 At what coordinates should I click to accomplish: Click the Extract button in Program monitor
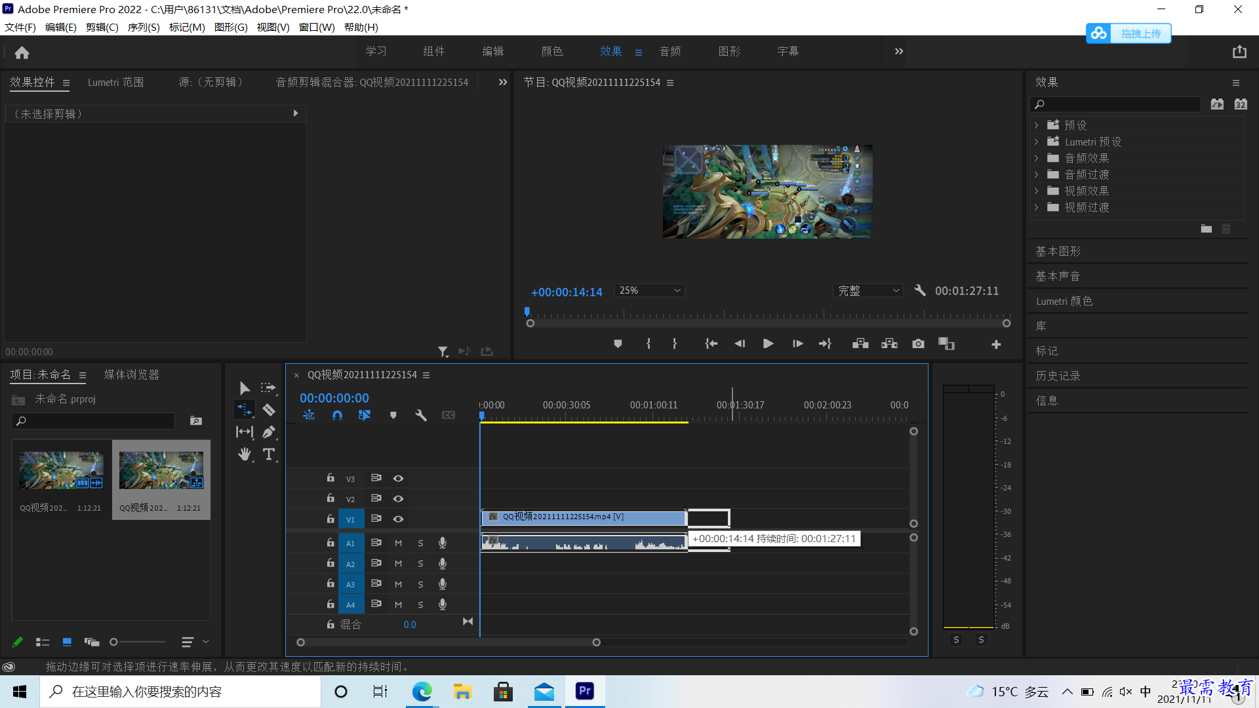point(889,344)
